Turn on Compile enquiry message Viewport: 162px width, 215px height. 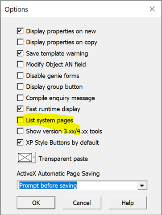(x=20, y=98)
